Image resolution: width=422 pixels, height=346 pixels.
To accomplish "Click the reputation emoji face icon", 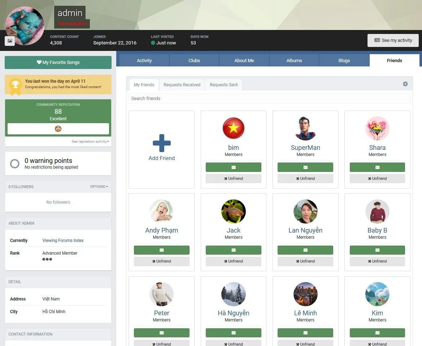I will point(58,129).
